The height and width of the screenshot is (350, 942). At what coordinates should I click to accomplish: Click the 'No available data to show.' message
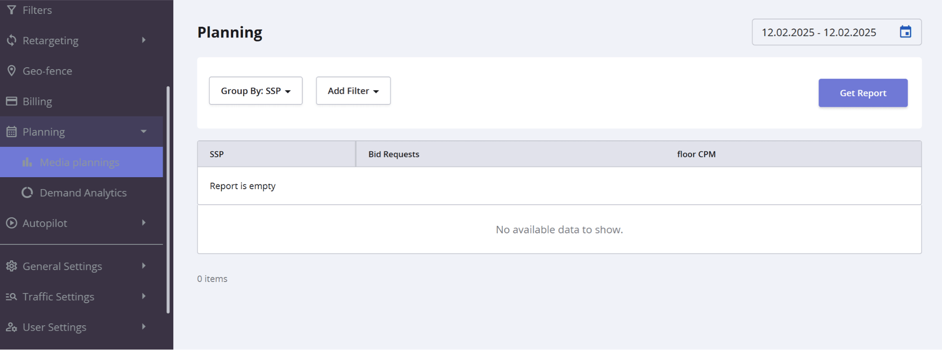click(559, 230)
